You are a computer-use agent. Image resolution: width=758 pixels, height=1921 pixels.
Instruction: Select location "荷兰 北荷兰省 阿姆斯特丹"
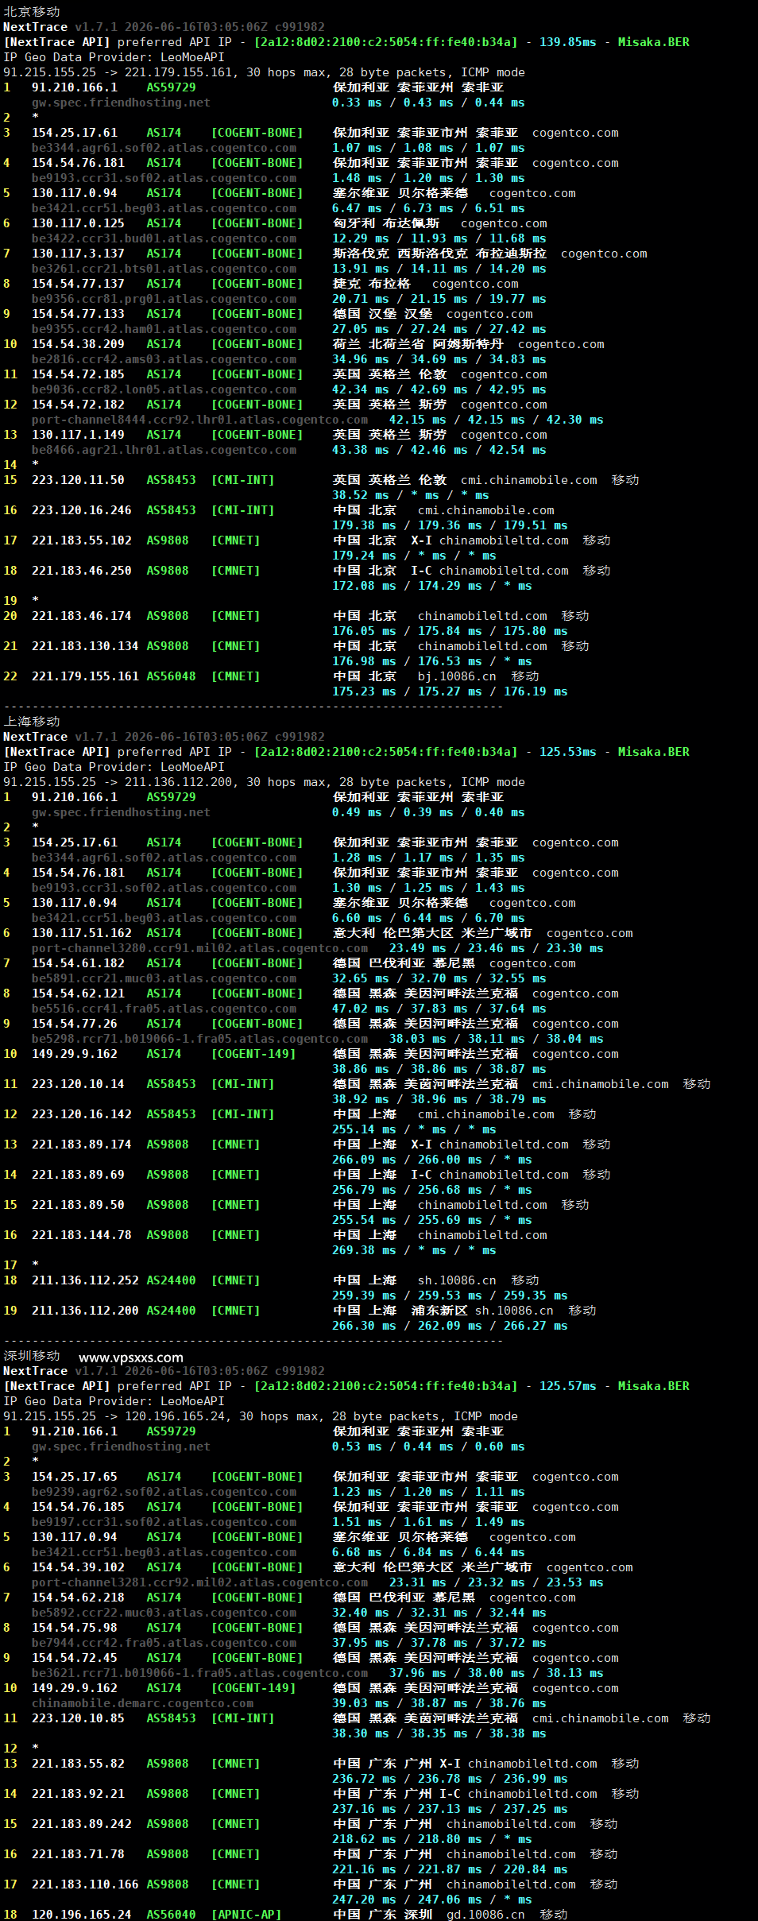point(418,344)
